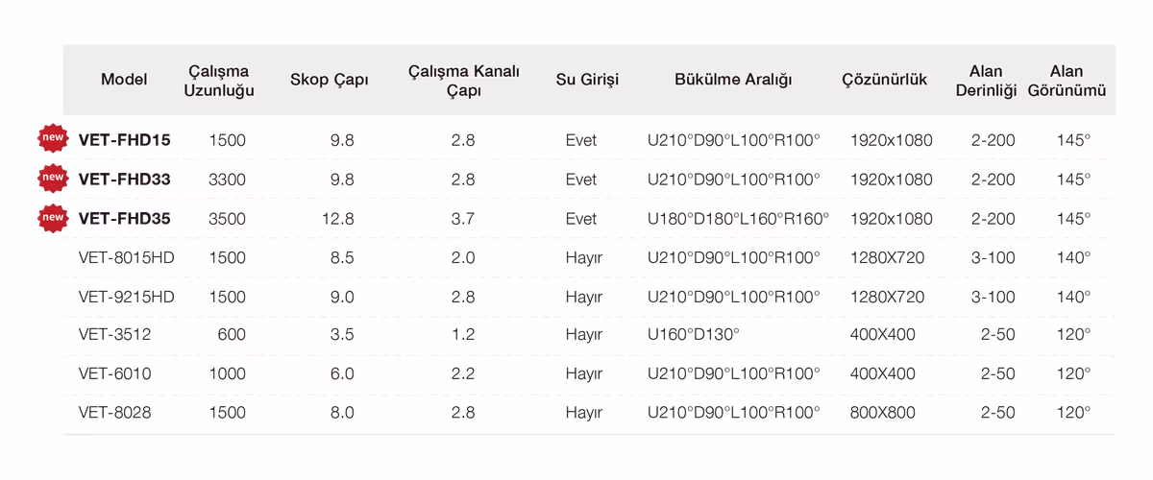The width and height of the screenshot is (1153, 480).
Task: Open the VET-FHD35 model name
Action: 125,219
